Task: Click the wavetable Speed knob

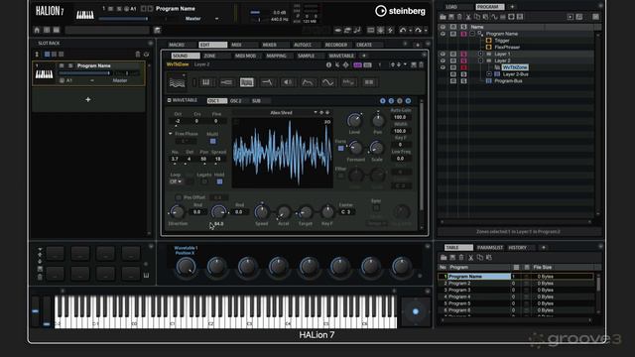Action: click(x=261, y=211)
